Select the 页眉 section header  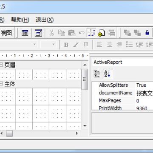click(x=40, y=65)
